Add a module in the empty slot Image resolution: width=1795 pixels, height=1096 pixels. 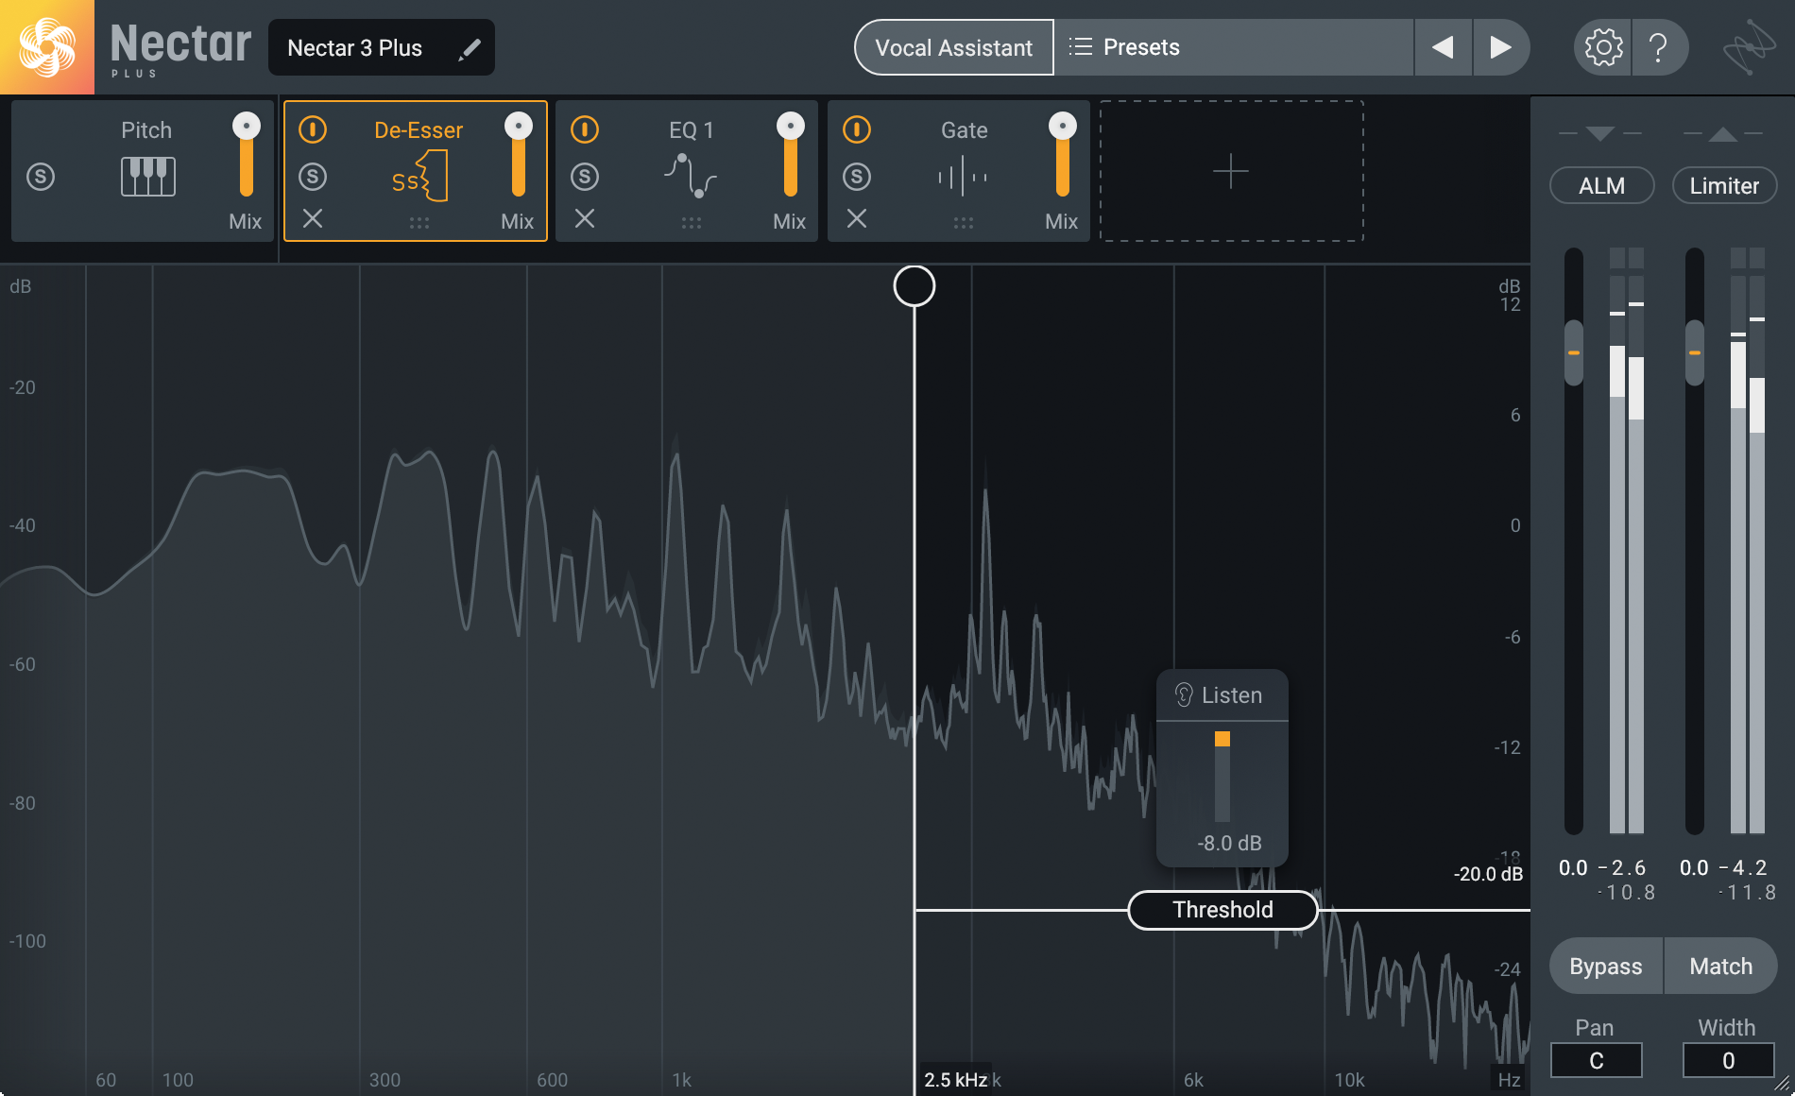(x=1231, y=171)
